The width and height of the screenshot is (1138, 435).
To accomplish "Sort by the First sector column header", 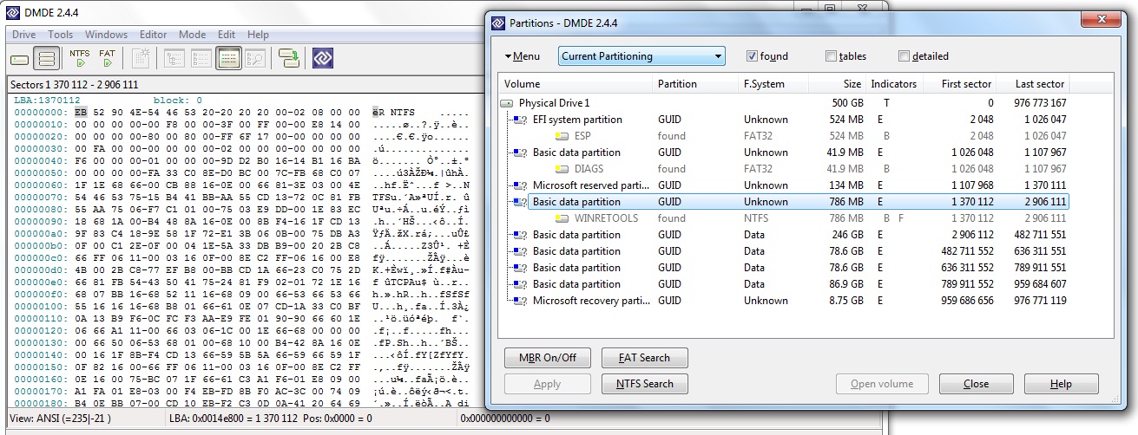I will 959,84.
